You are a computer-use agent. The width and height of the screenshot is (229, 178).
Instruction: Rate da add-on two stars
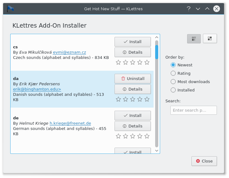[125, 99]
